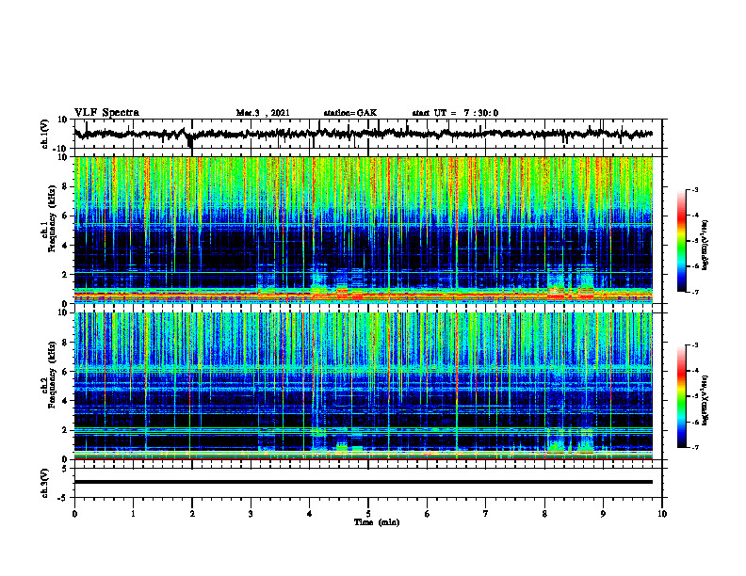Click time-axis tick label "5"
The image size is (746, 576).
pyautogui.click(x=368, y=514)
